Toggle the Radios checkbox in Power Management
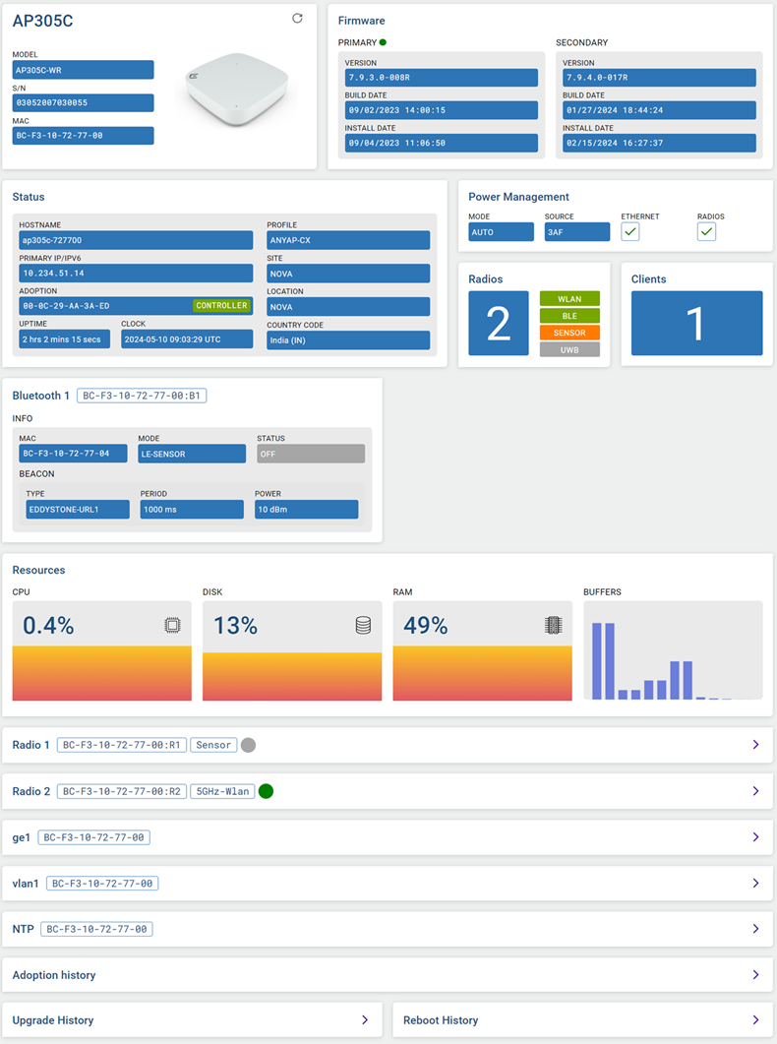Viewport: 777px width, 1044px height. pos(706,232)
